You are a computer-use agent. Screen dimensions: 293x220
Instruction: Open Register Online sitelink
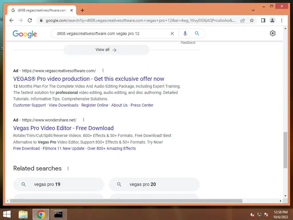coord(95,105)
